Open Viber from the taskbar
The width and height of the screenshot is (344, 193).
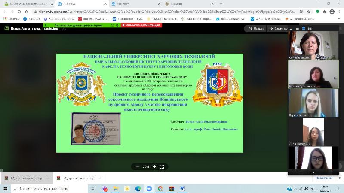pos(105,189)
